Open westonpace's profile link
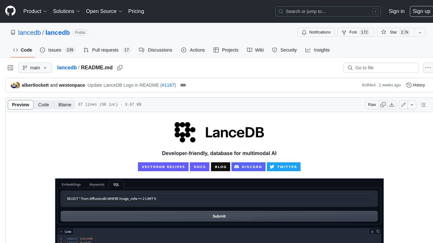This screenshot has width=433, height=243. point(72,85)
